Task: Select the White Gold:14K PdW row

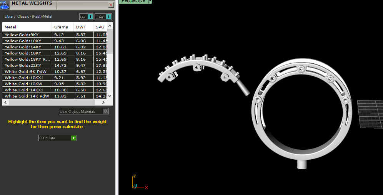Action: click(x=55, y=96)
